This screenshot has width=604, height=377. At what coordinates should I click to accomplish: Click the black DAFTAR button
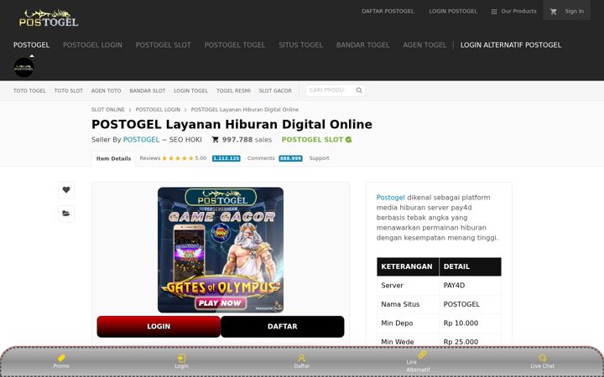[x=283, y=327]
